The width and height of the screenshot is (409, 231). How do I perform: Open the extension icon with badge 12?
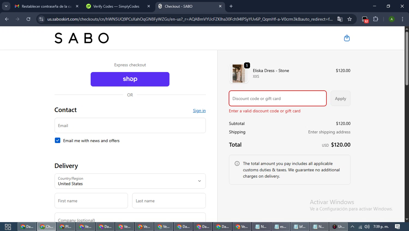click(x=365, y=19)
